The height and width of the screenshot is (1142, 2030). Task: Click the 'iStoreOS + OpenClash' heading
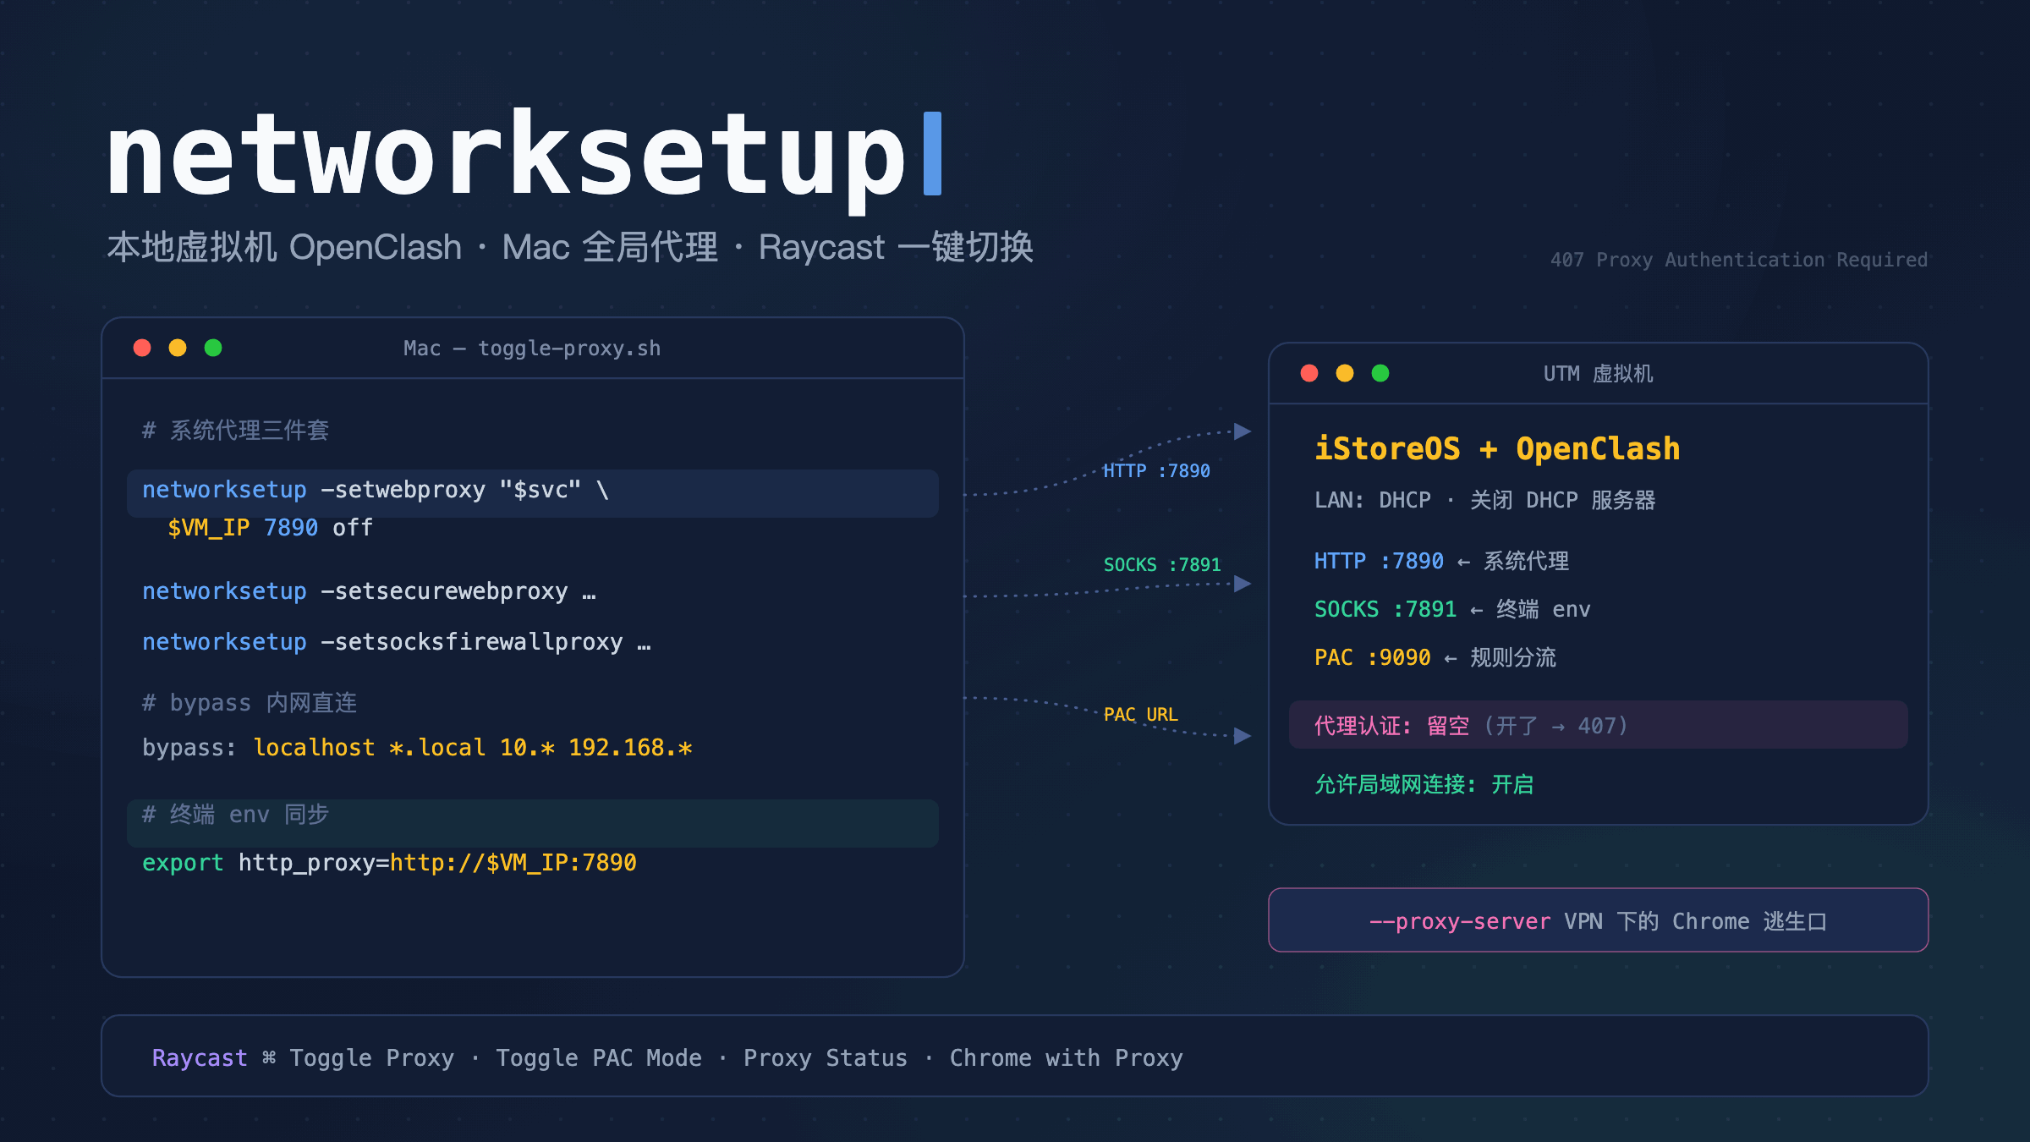(x=1497, y=448)
